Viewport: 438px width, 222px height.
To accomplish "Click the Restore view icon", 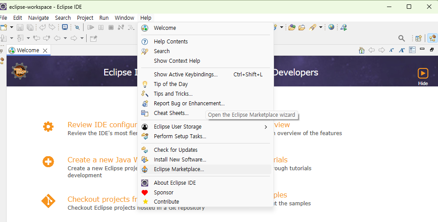I will pyautogui.click(x=432, y=50).
